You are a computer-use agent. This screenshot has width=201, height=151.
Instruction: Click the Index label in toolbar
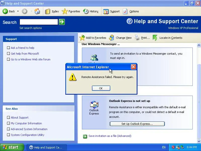coord(55,11)
